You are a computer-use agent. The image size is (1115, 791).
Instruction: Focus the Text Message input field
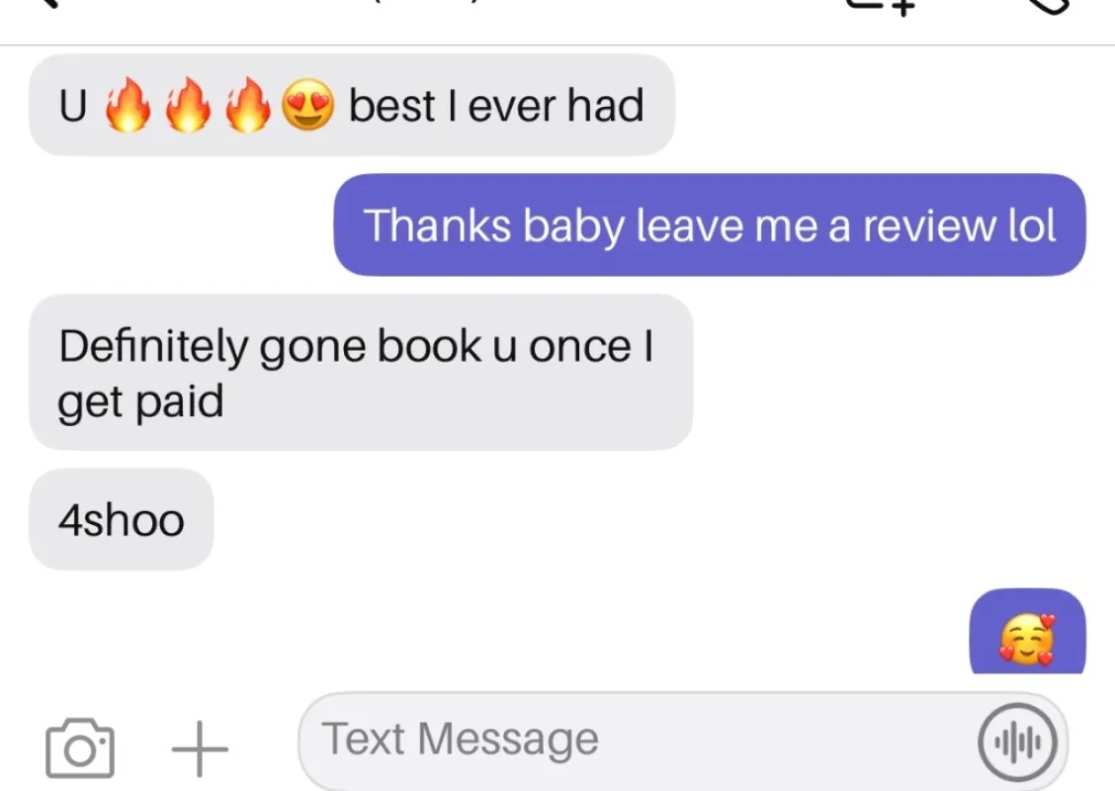tap(683, 741)
